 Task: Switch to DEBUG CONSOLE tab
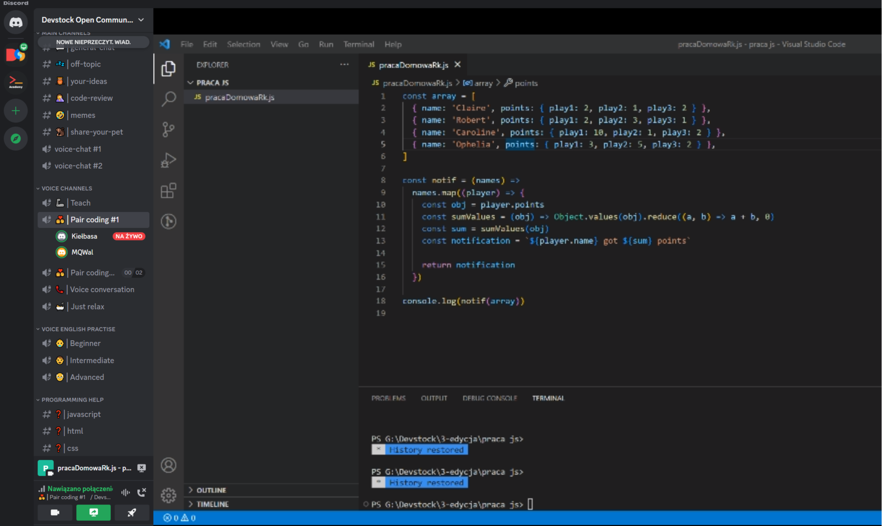(x=489, y=398)
